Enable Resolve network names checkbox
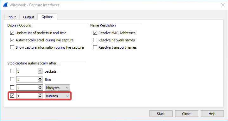Viewport: 228px width, 121px height. point(95,40)
